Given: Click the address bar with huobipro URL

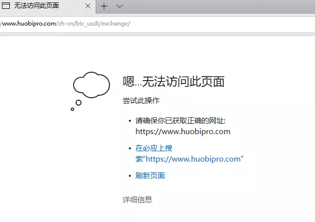Looking at the screenshot, I should coord(157,24).
